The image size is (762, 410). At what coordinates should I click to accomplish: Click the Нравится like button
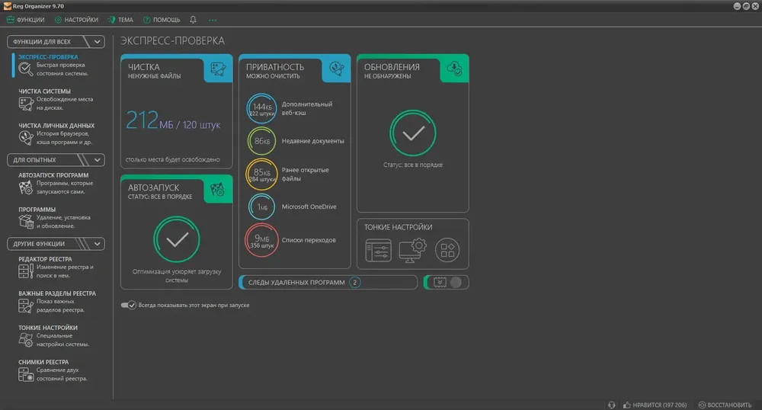(654, 404)
